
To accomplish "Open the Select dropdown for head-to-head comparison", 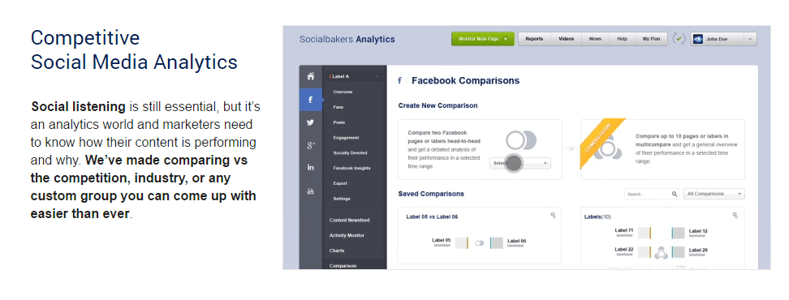I will coord(520,163).
